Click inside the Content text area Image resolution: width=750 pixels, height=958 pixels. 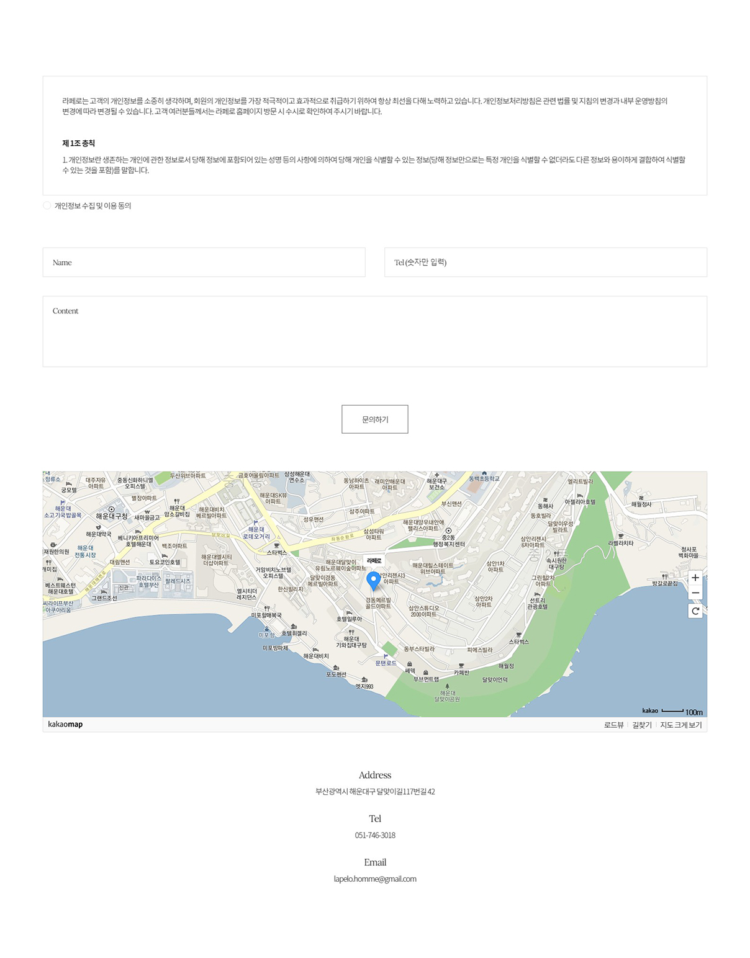(375, 331)
